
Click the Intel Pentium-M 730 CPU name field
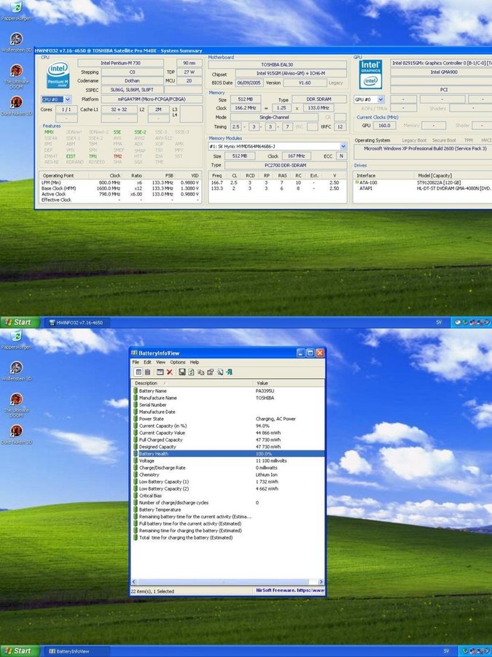120,63
